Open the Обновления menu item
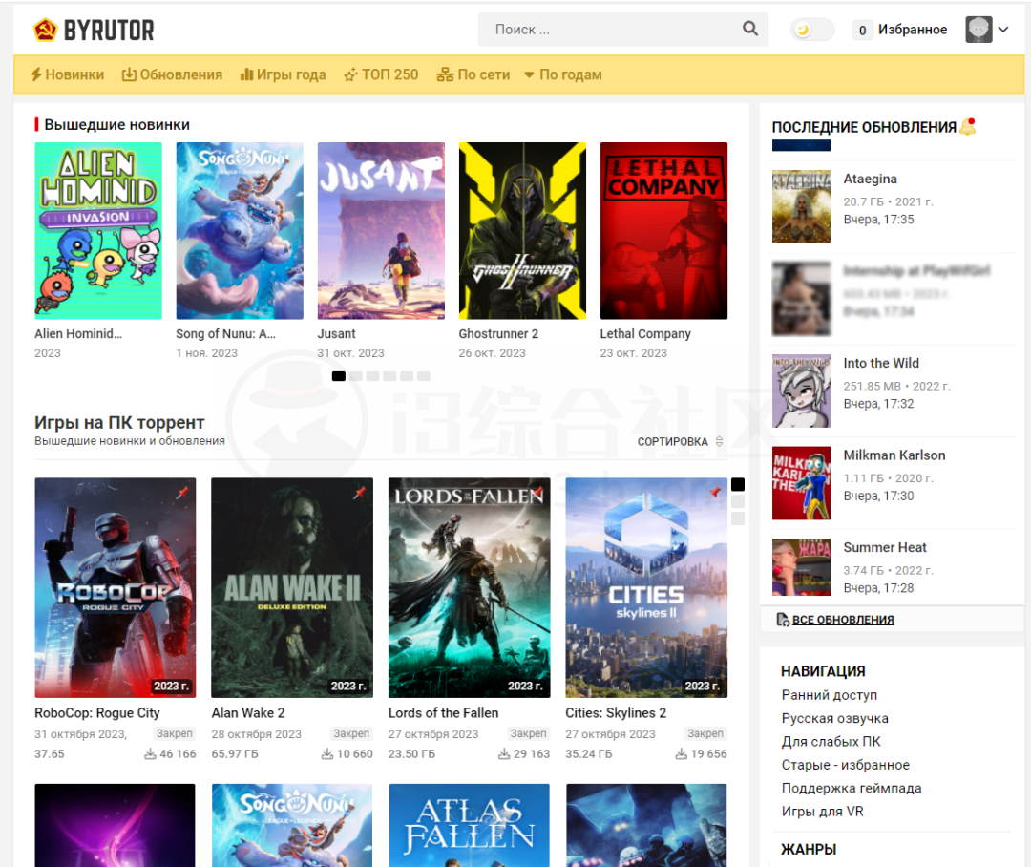The height and width of the screenshot is (867, 1031). point(172,75)
